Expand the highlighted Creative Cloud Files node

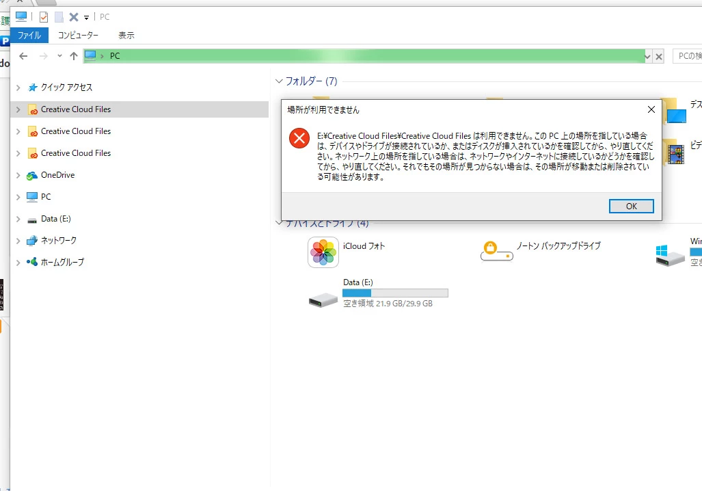[18, 110]
